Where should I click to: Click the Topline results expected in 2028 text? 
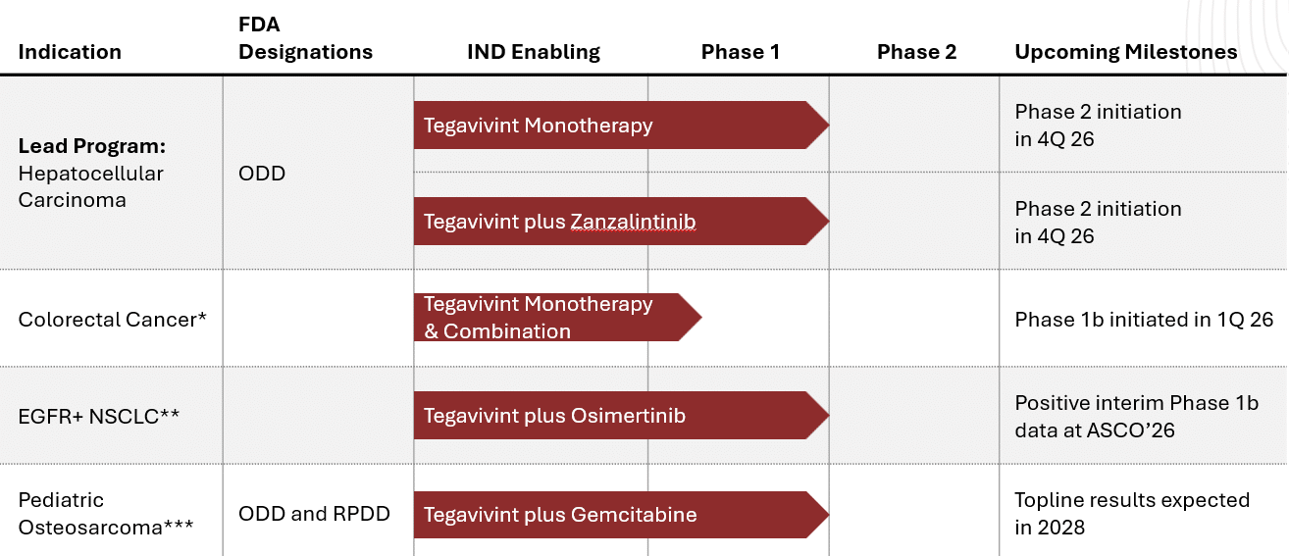point(1132,514)
